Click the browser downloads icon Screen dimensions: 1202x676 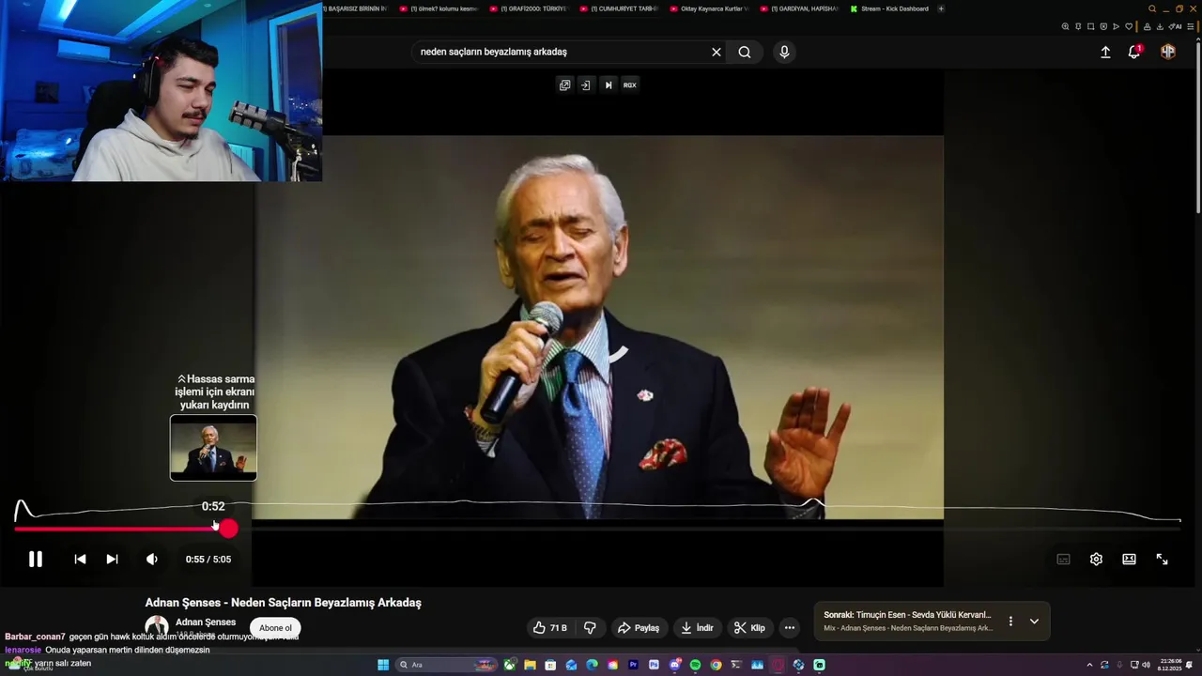coord(1160,26)
